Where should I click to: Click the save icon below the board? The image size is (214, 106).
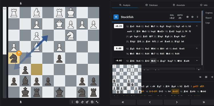92,102
